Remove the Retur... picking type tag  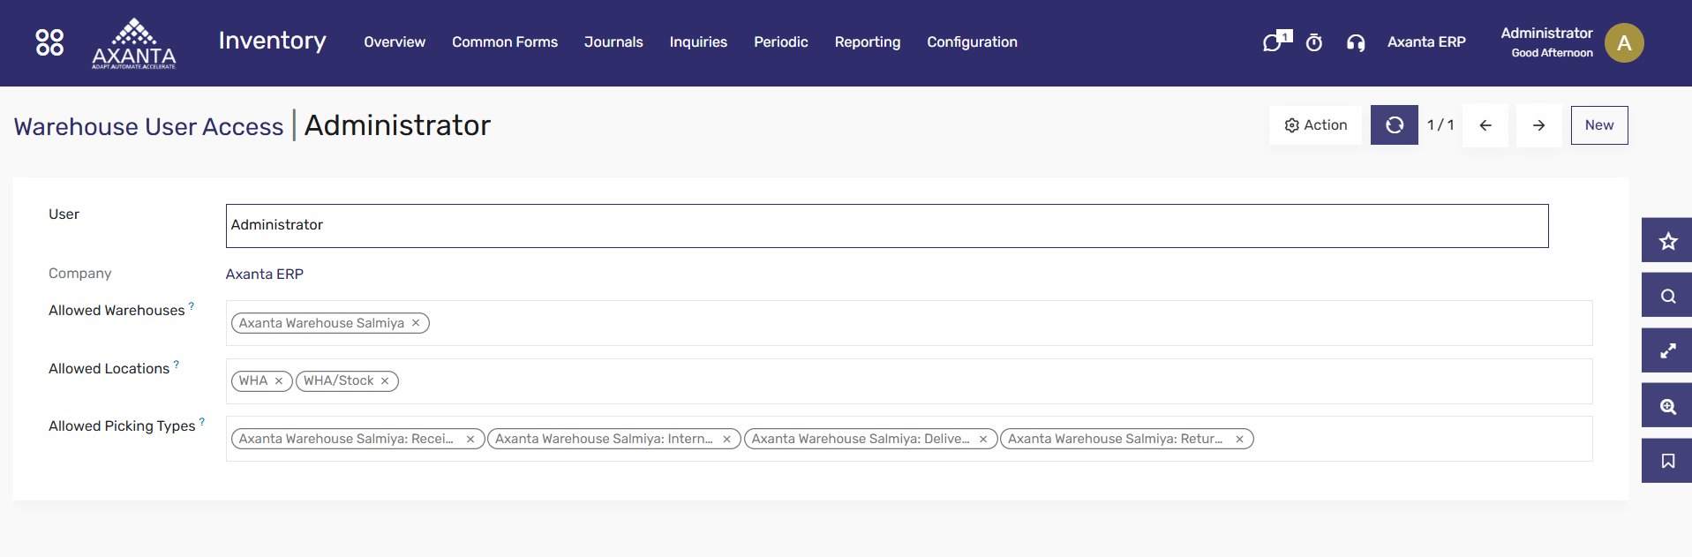(x=1239, y=440)
